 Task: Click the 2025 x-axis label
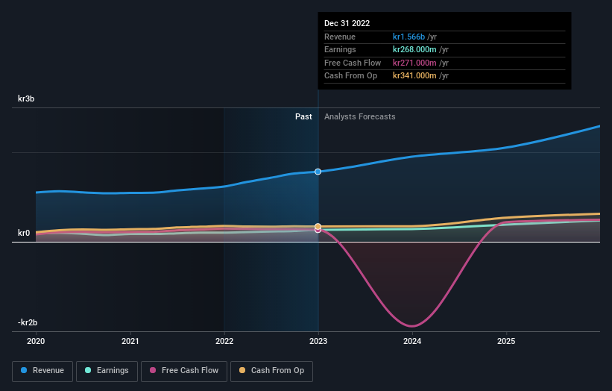click(x=506, y=341)
